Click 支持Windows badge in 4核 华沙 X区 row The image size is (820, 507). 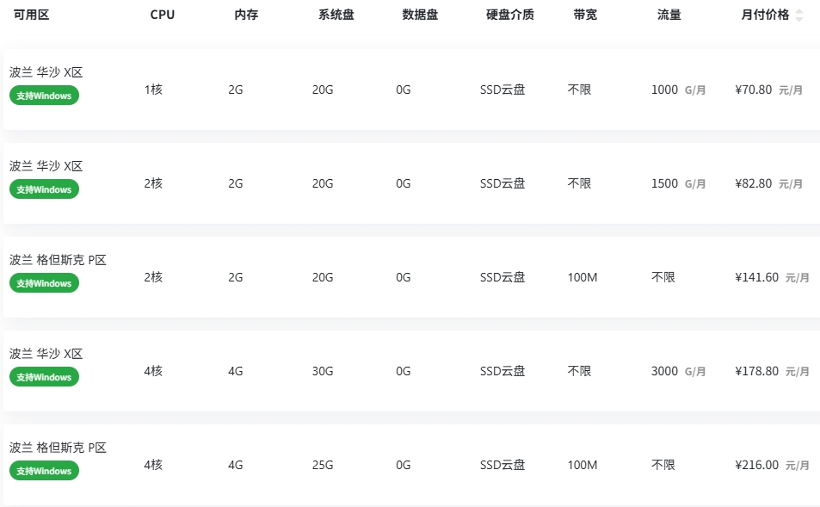(44, 377)
